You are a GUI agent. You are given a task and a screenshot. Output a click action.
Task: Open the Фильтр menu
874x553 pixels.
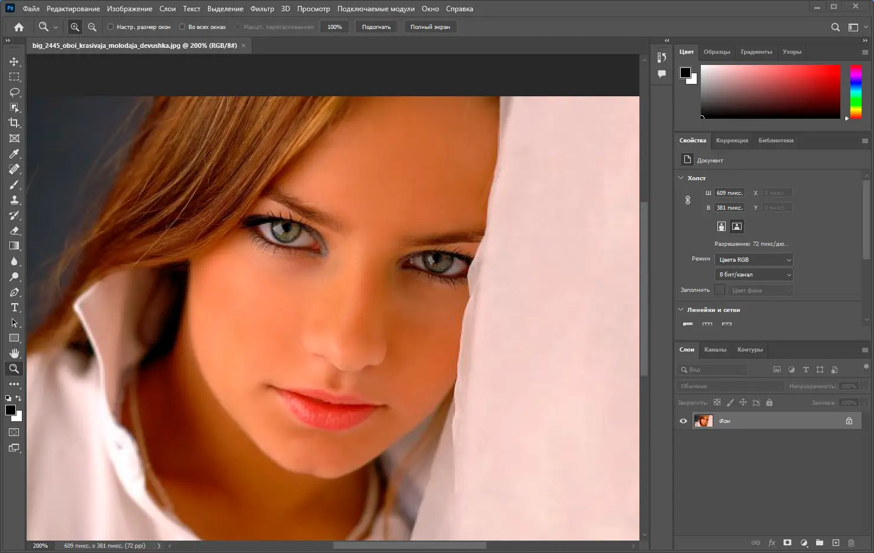click(262, 8)
